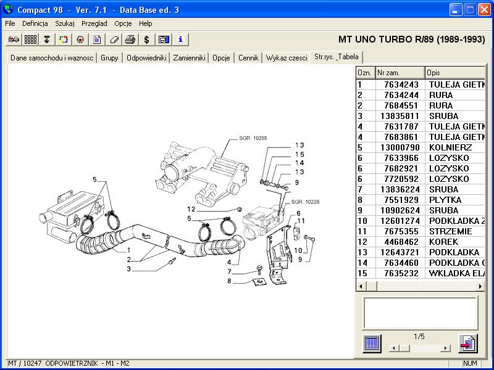Select the Cennik tab
Viewport: 494px width, 370px height.
click(248, 58)
